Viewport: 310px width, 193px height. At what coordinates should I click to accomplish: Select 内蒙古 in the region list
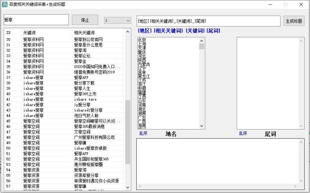click(144, 65)
